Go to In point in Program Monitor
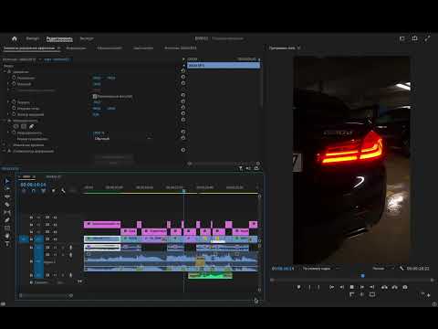 (x=332, y=287)
